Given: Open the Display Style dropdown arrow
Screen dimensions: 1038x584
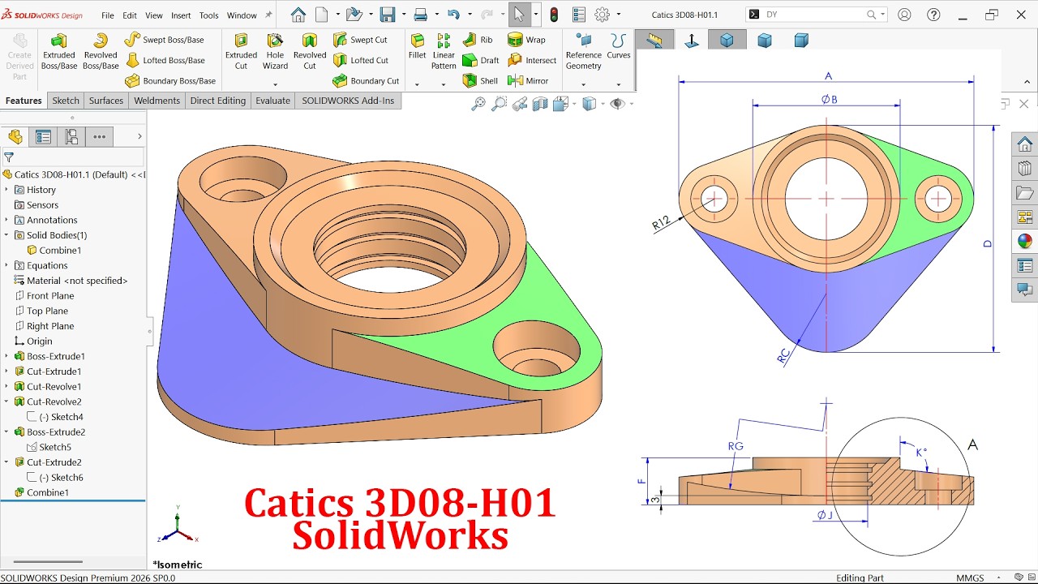Looking at the screenshot, I should [603, 104].
